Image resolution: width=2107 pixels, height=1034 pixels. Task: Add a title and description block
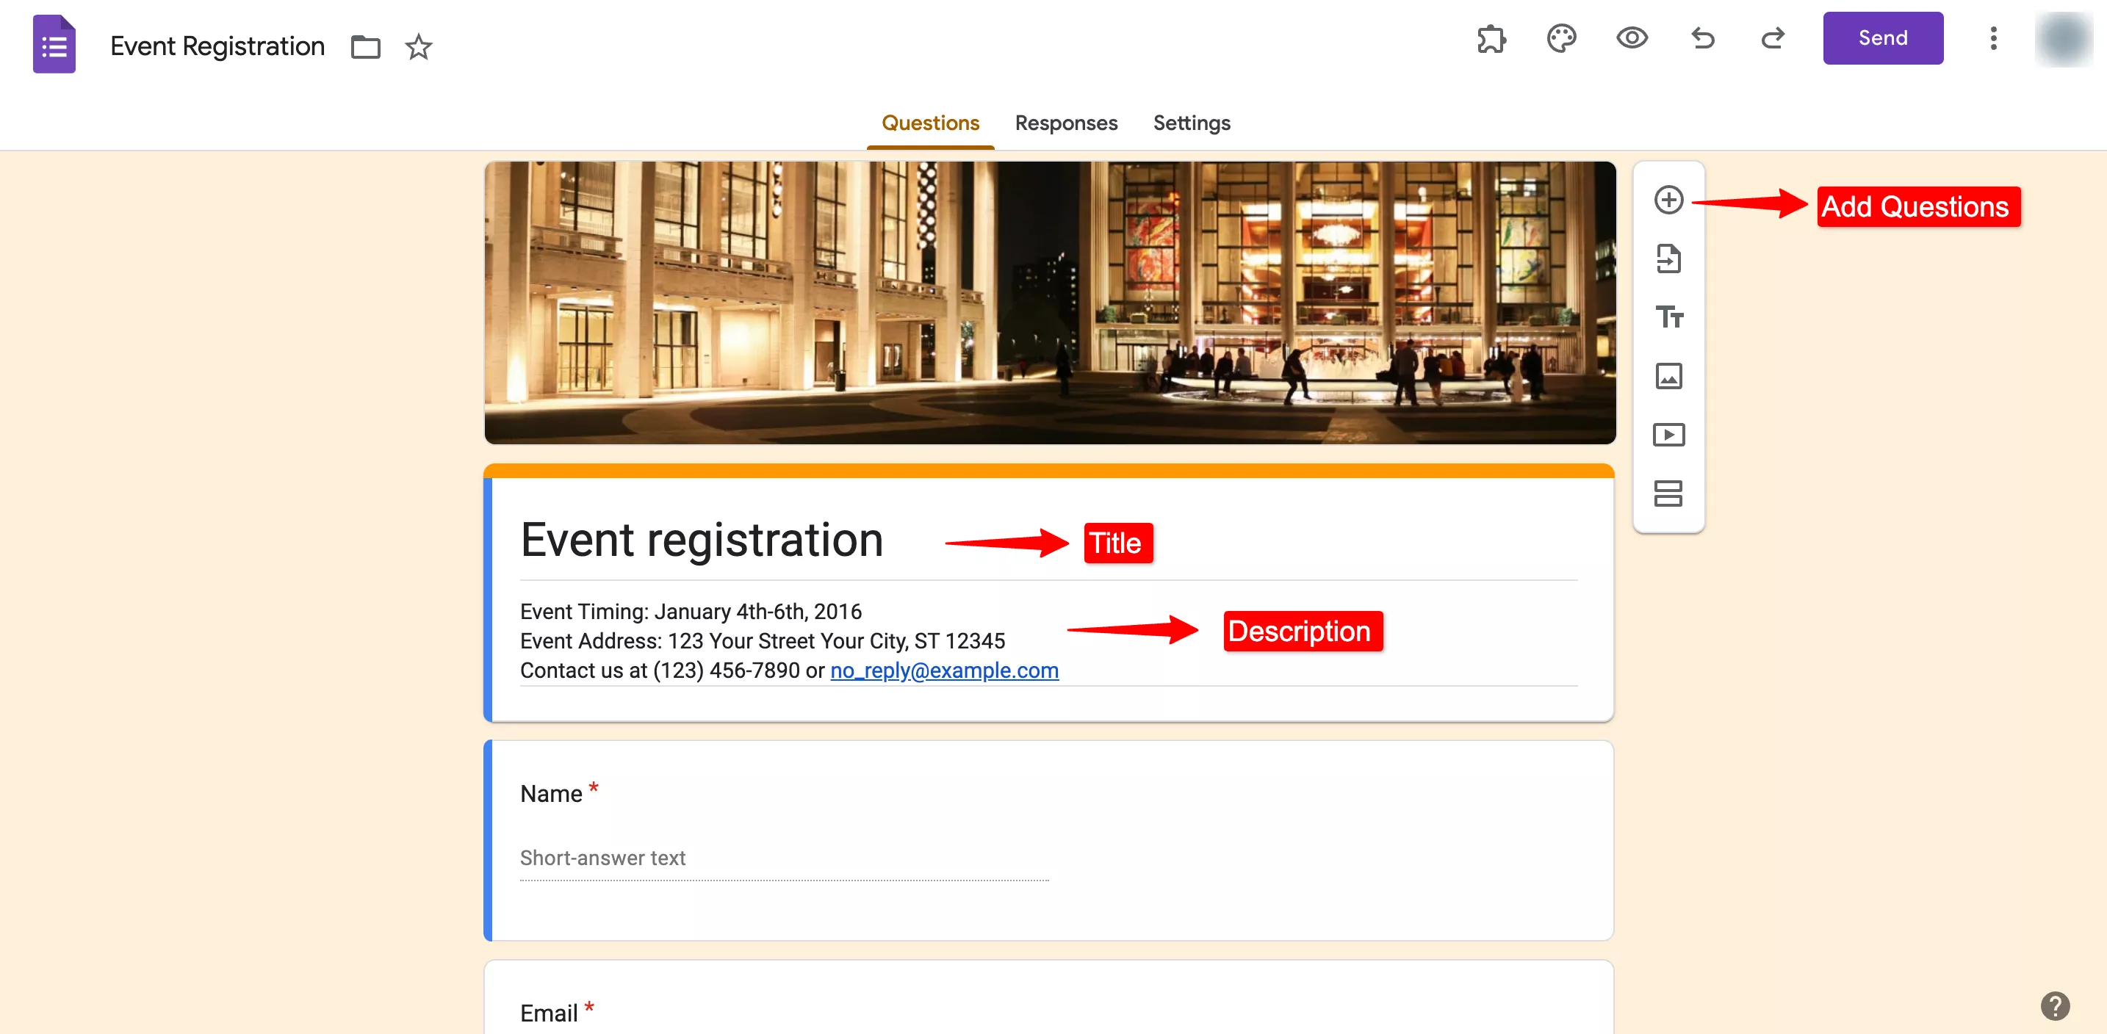[1668, 317]
